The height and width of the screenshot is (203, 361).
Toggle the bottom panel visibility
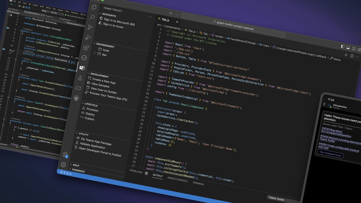click(348, 47)
